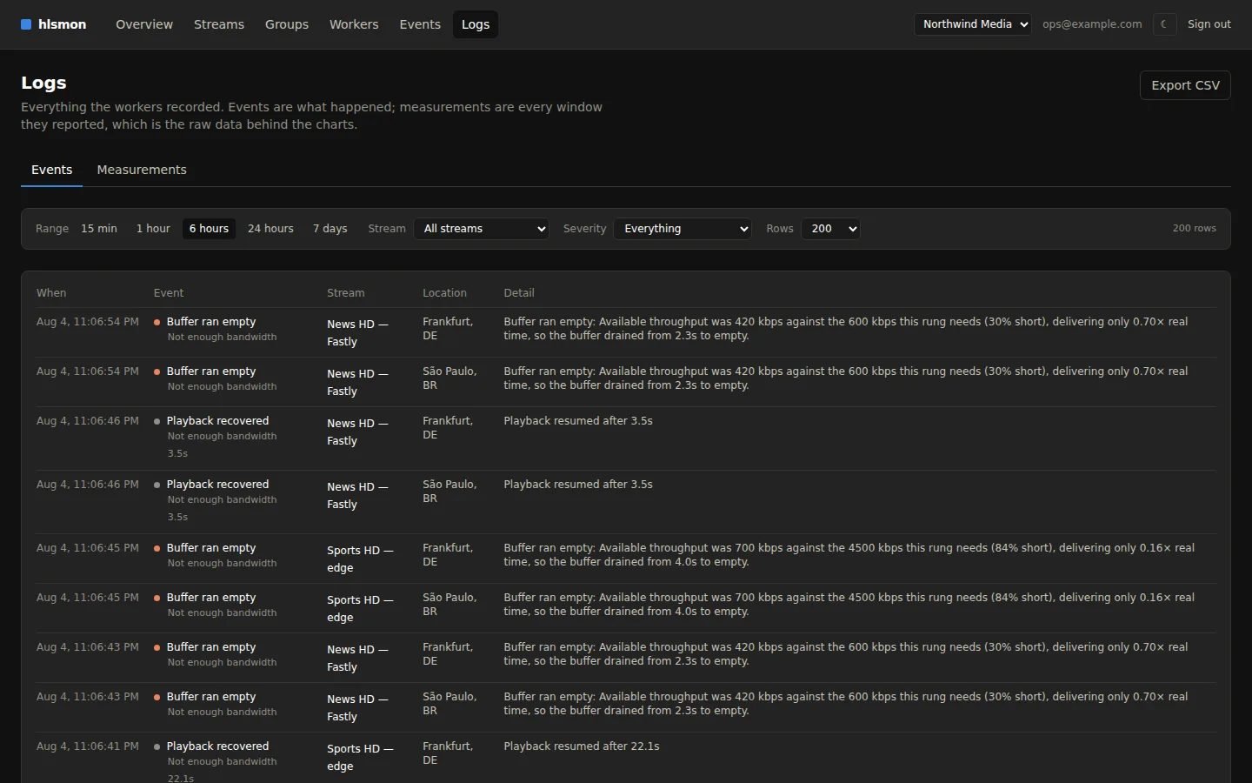Click the hlsmon blue logo icon
This screenshot has width=1252, height=783.
coord(26,24)
